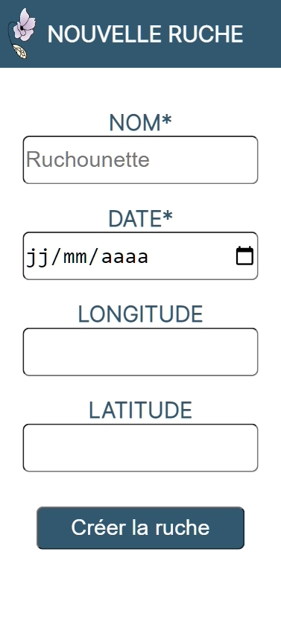This screenshot has height=625, width=281.
Task: Click the purple flower logo
Action: (24, 25)
